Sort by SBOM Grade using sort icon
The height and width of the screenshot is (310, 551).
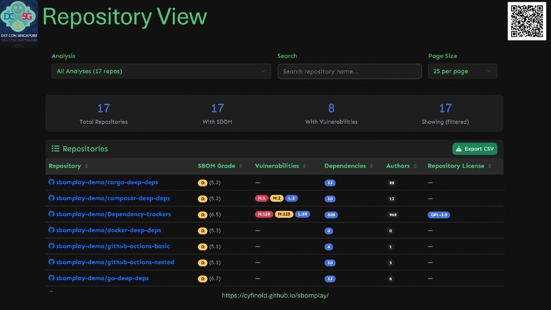(241, 166)
